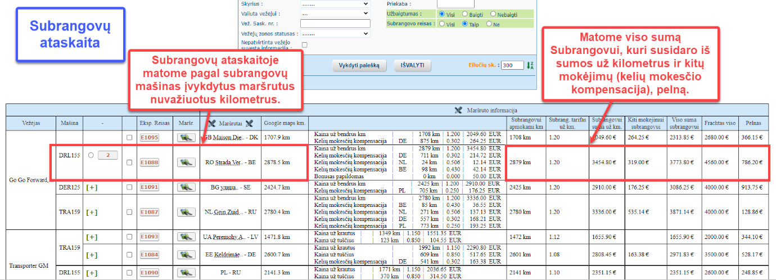Viewport: 776px width, 280px height.
Task: Tick the checkbox in the E1087 row
Action: point(130,213)
